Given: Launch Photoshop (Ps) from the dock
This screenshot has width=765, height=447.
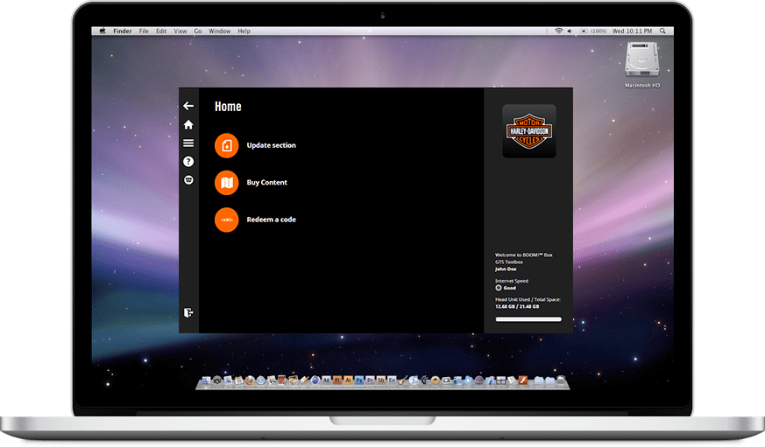Looking at the screenshot, I should pos(359,380).
